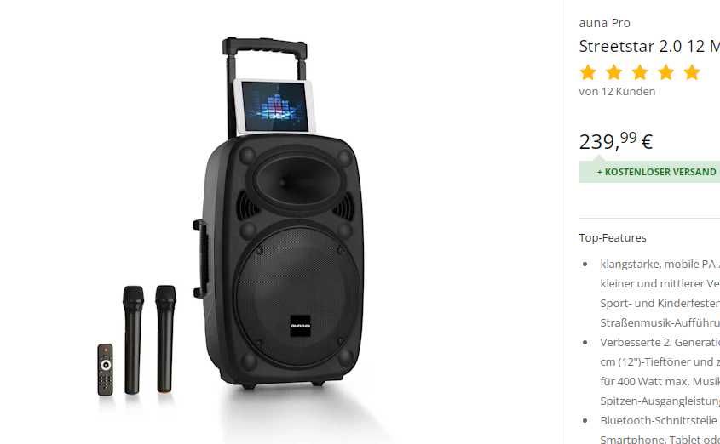Click the fourth yellow rating star
Image resolution: width=720 pixels, height=444 pixels.
click(x=665, y=72)
